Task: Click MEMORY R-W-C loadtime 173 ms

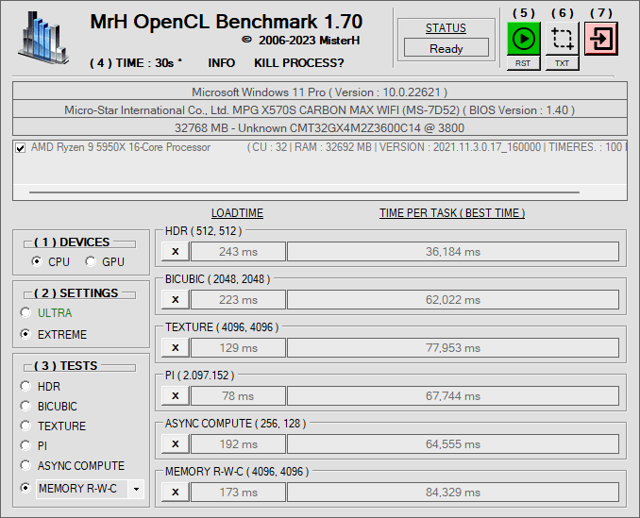Action: coord(239,493)
